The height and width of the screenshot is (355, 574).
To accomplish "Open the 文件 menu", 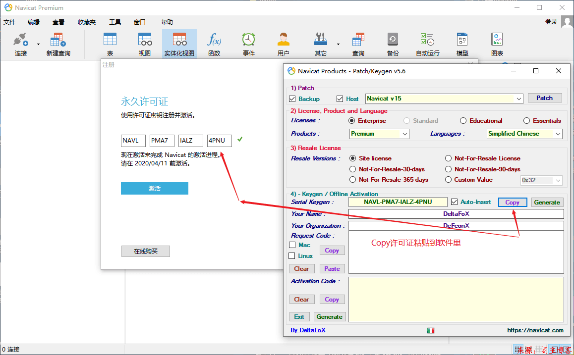I will tap(9, 22).
